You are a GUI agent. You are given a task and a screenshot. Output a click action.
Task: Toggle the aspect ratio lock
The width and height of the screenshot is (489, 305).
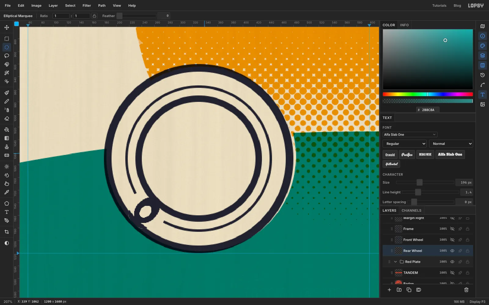(x=95, y=16)
